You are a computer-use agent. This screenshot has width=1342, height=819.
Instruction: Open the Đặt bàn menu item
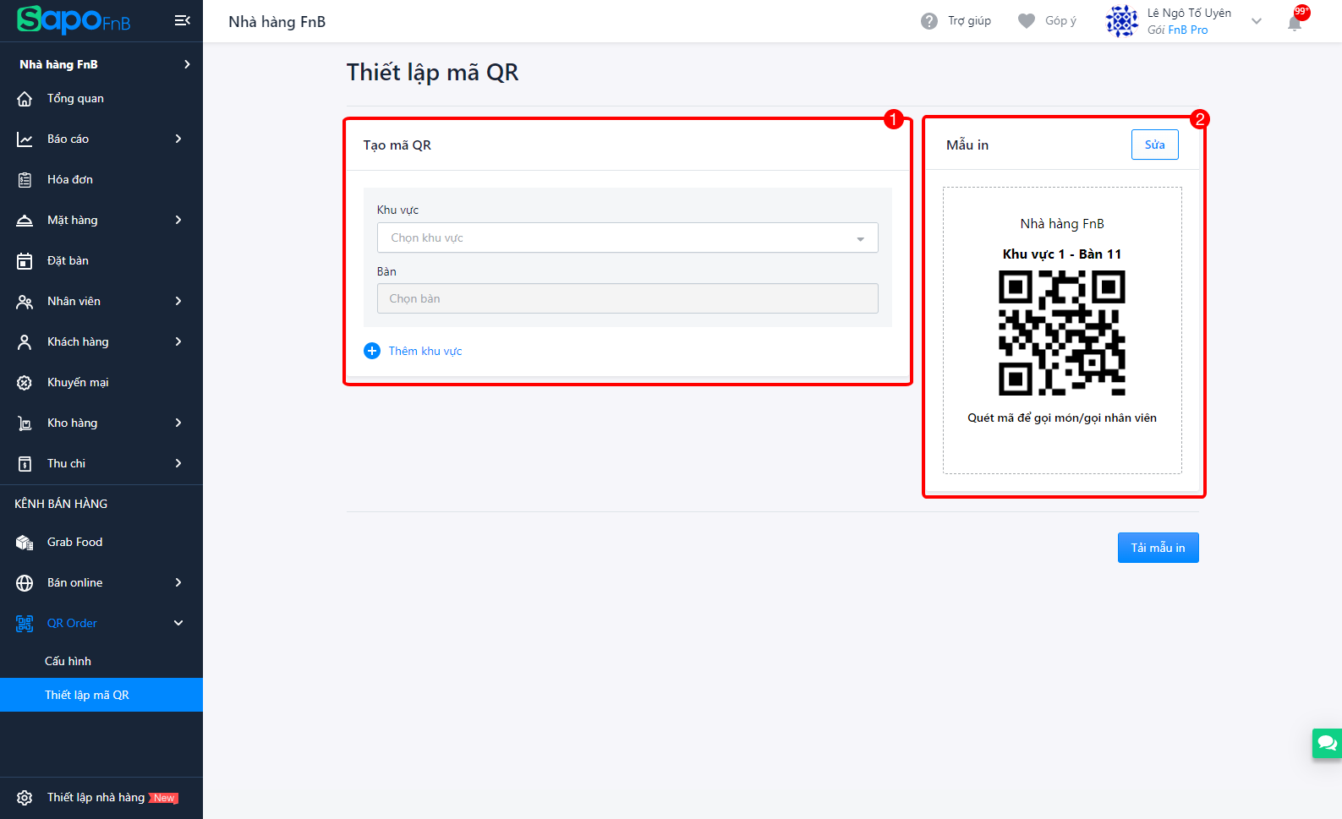tap(101, 261)
